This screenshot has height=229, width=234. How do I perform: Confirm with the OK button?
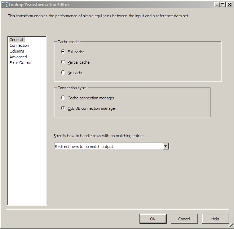coord(153,219)
